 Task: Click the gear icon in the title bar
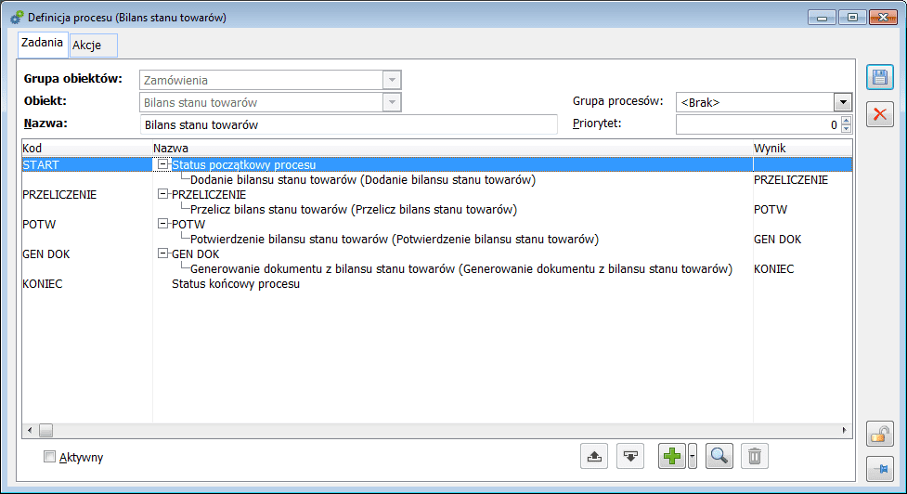click(17, 18)
